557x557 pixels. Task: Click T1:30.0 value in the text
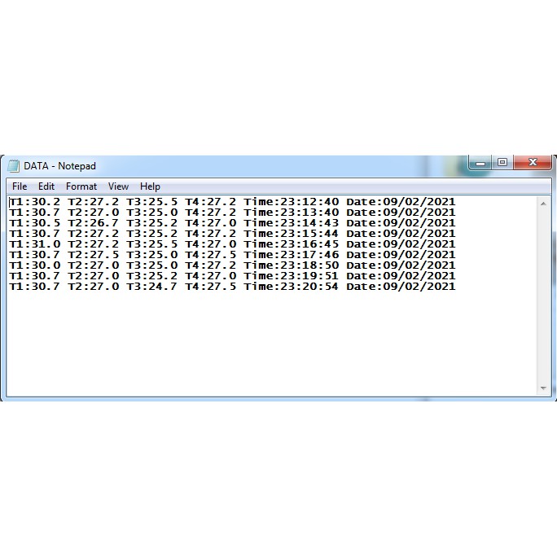coord(35,265)
